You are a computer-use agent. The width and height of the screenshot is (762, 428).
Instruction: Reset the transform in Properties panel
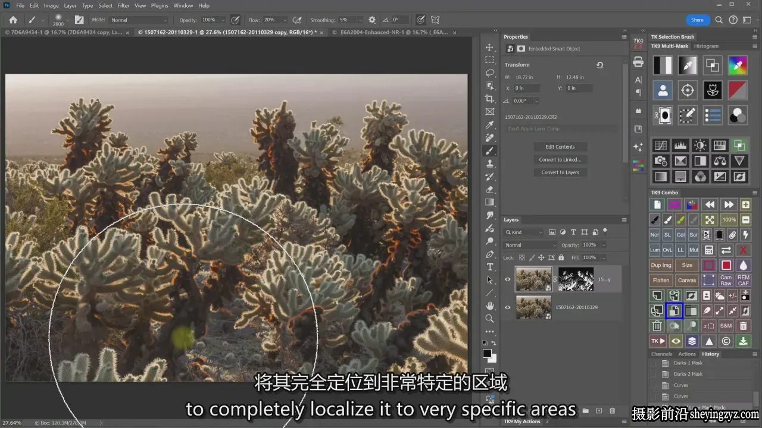click(599, 65)
